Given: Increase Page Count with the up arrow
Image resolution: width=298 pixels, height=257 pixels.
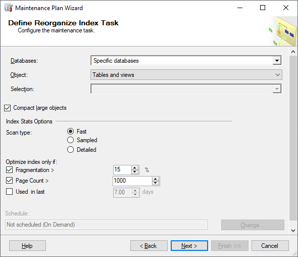Looking at the screenshot, I should pyautogui.click(x=156, y=179).
